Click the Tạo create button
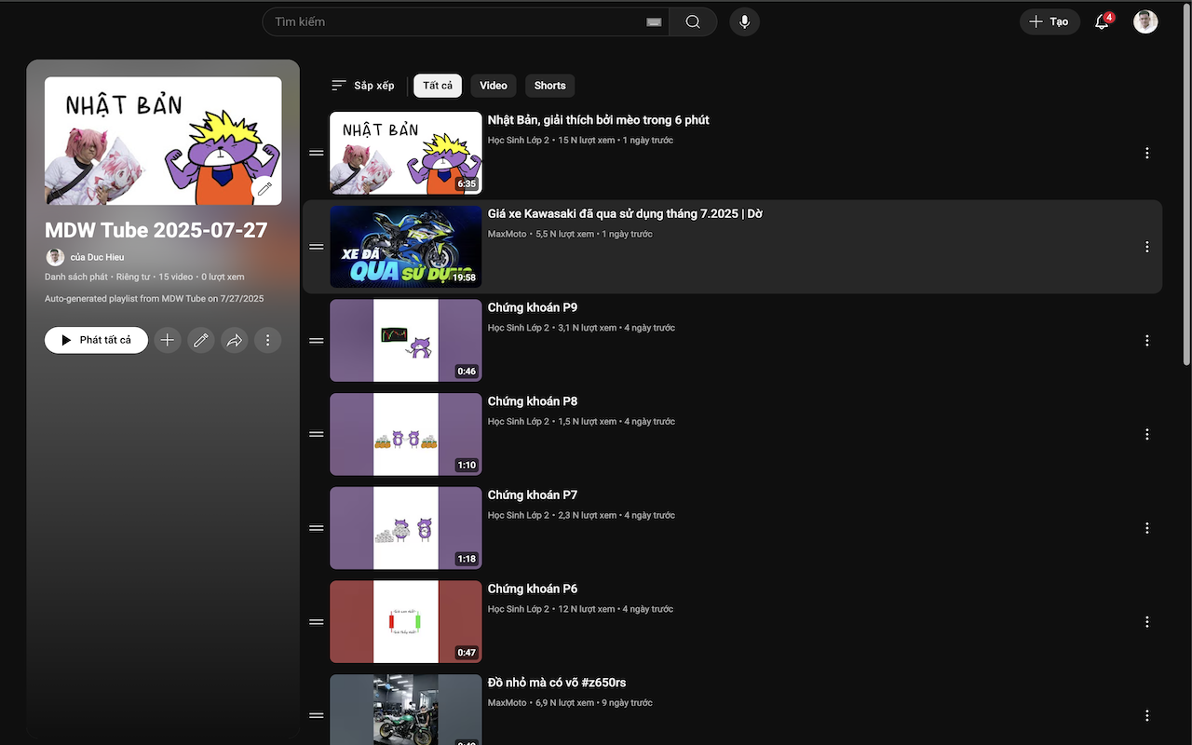Image resolution: width=1192 pixels, height=745 pixels. [1050, 21]
